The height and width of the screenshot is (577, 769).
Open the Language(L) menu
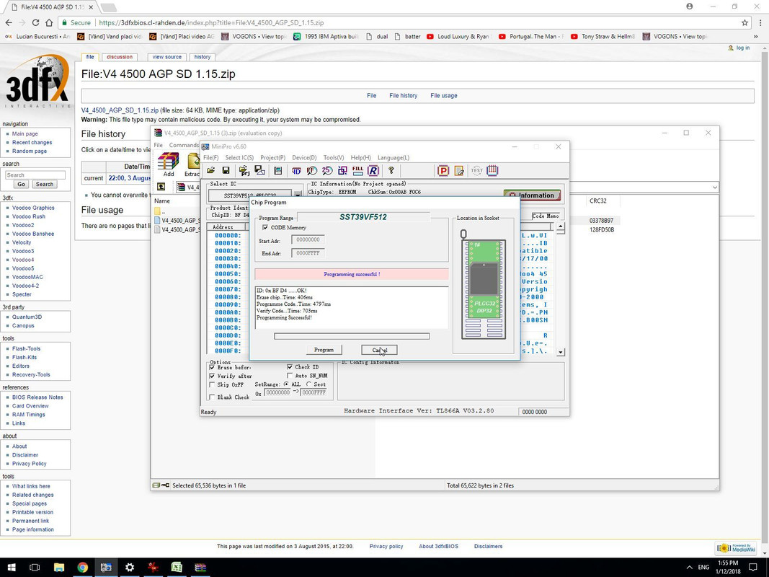point(394,157)
